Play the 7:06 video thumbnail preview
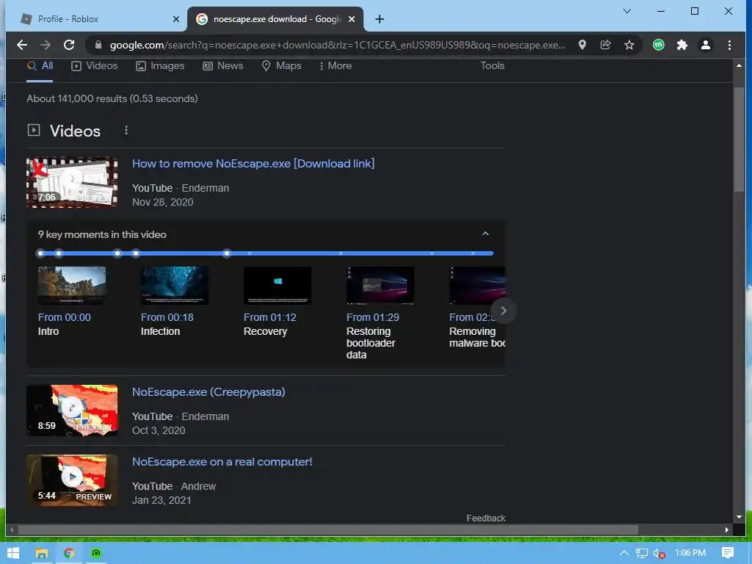The image size is (752, 564). (x=72, y=182)
